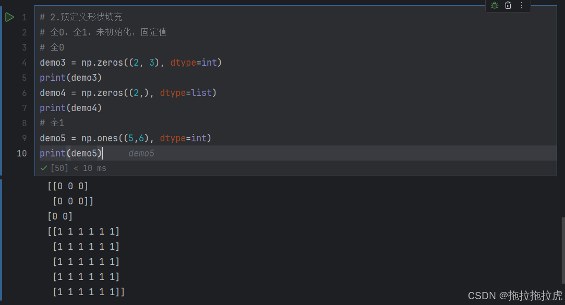Viewport: 565px width, 305px height.
Task: Click 'dtype=int' in the demo3 line
Action: [x=194, y=63]
